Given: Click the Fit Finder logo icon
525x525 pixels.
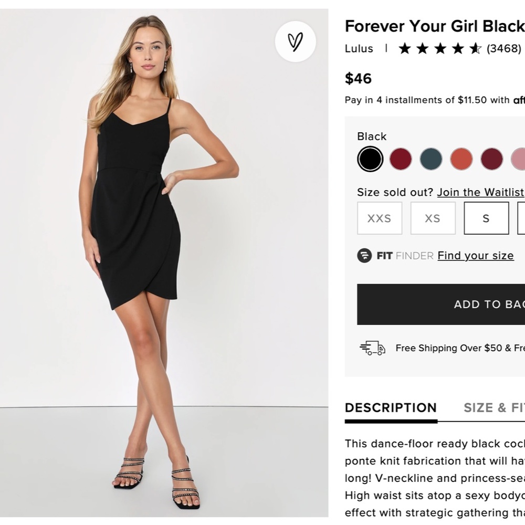Looking at the screenshot, I should [364, 256].
